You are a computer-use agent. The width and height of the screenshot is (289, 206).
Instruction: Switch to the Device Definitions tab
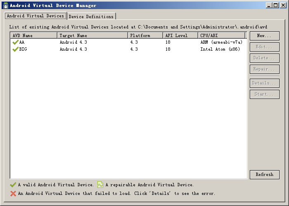click(91, 16)
